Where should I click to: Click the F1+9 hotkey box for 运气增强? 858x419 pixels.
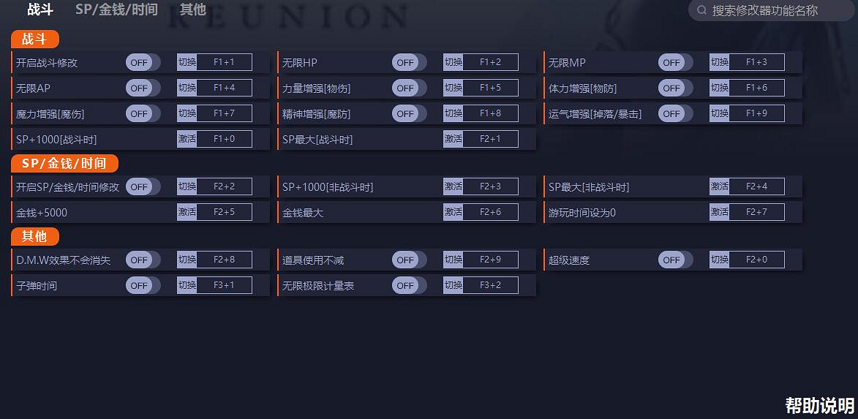click(x=756, y=113)
